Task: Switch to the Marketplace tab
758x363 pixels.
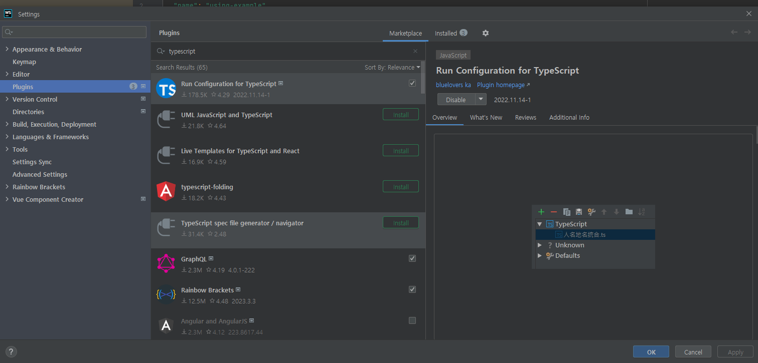Action: (405, 33)
